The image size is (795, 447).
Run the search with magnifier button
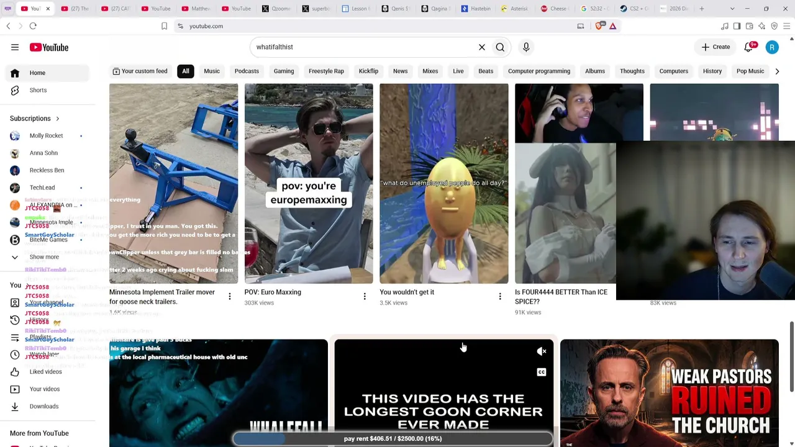(500, 47)
